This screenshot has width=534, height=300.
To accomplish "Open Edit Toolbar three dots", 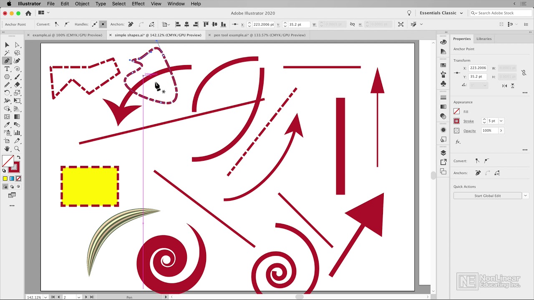I will click(x=12, y=205).
